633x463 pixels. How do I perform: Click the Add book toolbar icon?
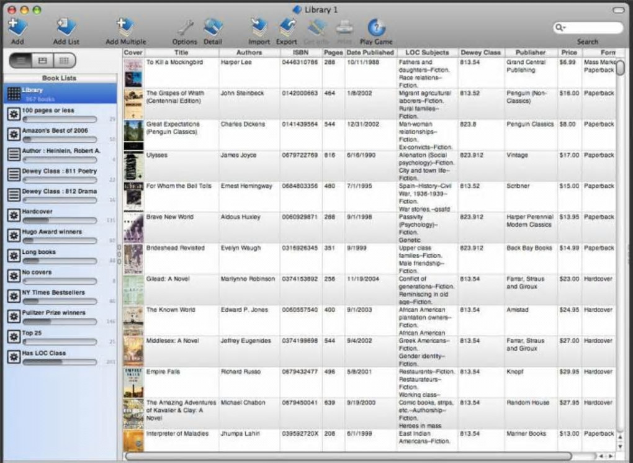click(x=17, y=27)
